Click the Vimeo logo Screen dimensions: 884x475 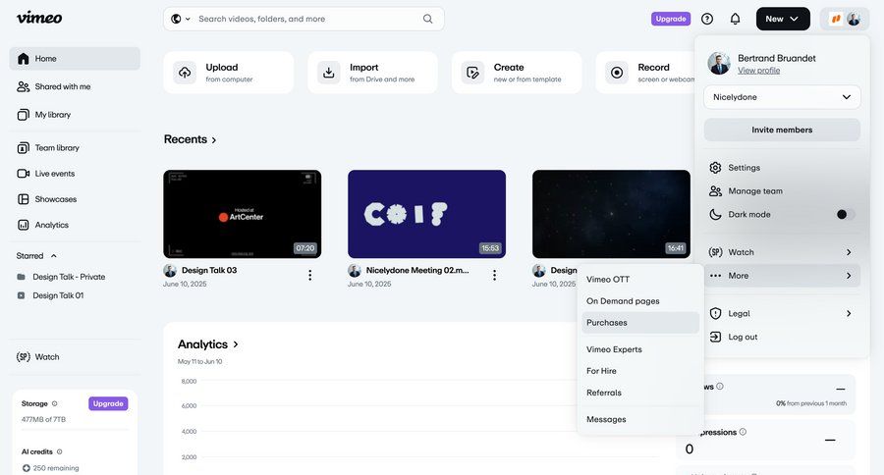39,18
